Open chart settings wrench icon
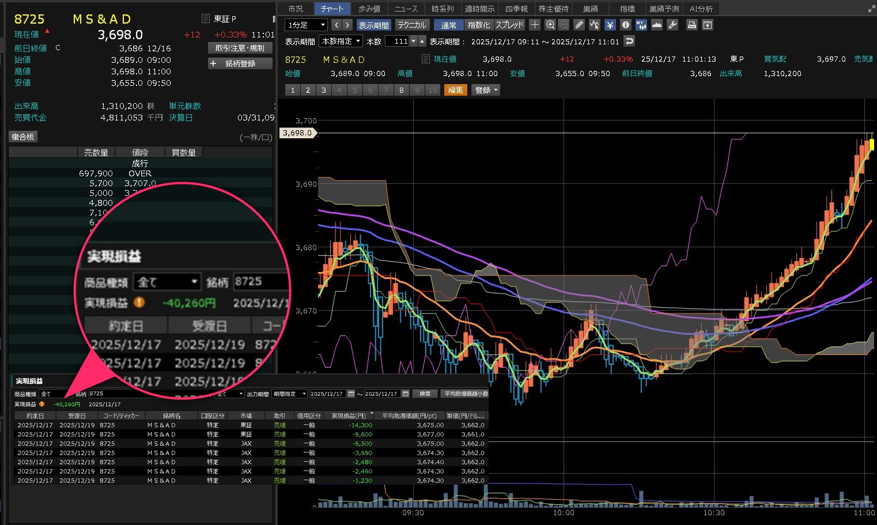The image size is (877, 525). coord(672,25)
